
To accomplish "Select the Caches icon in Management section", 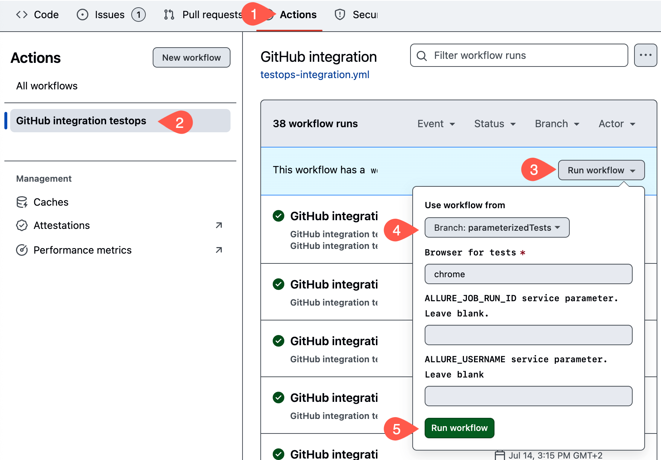I will pyautogui.click(x=22, y=202).
